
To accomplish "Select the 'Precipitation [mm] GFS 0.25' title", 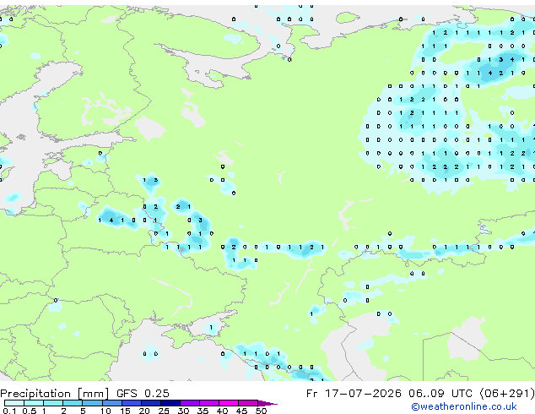I will click(84, 394).
